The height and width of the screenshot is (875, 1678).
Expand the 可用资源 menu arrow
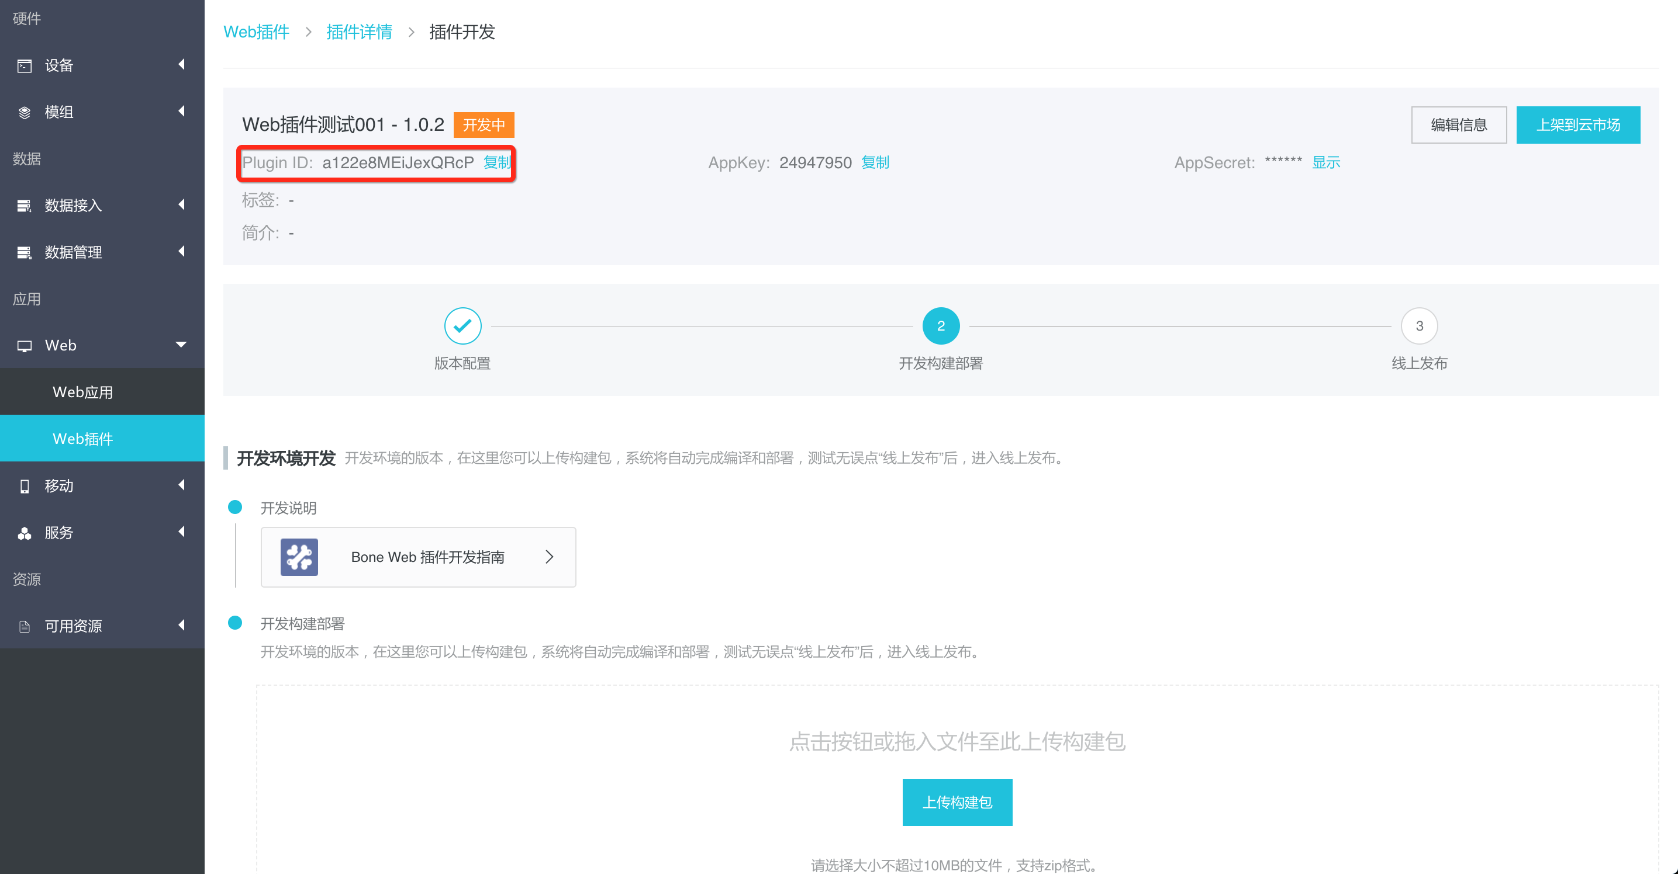click(x=182, y=625)
